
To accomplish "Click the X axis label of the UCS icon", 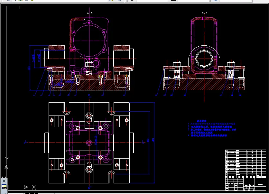I will [x=34, y=187].
